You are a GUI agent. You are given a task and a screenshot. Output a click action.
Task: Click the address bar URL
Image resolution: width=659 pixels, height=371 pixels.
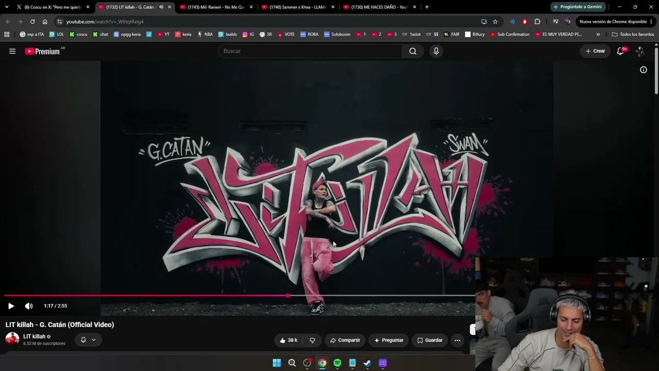(105, 22)
